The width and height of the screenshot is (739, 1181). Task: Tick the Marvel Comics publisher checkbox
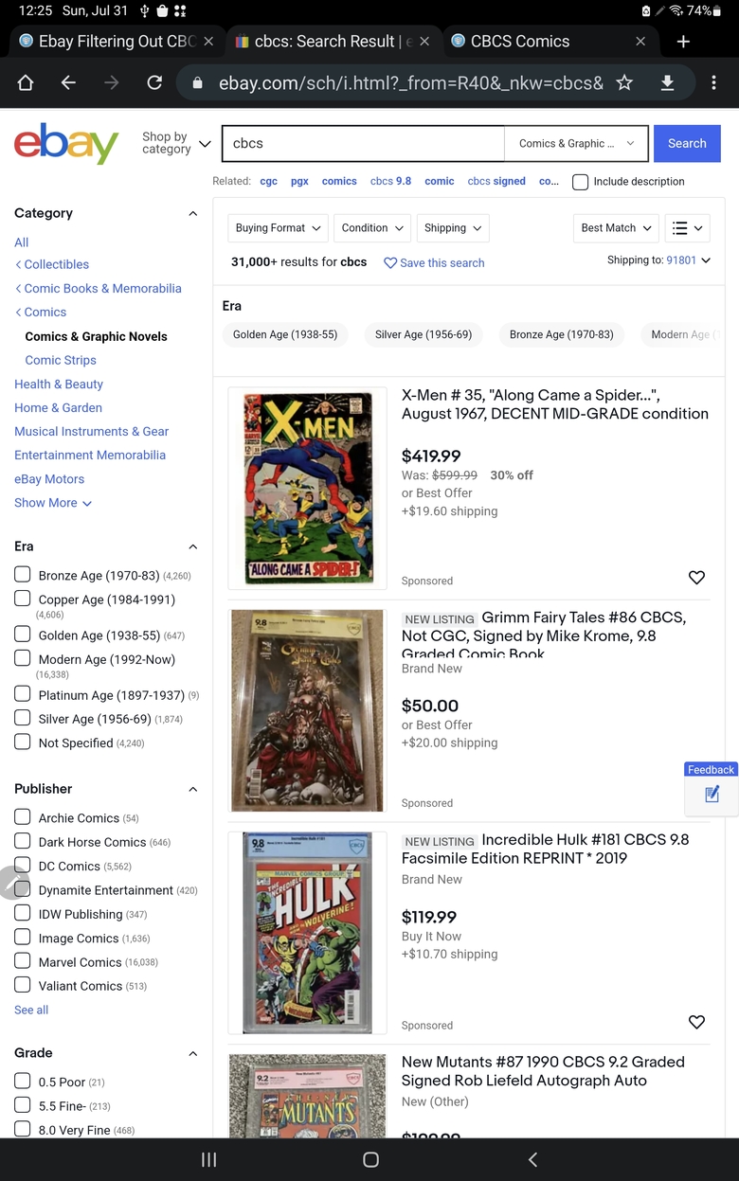pyautogui.click(x=23, y=961)
